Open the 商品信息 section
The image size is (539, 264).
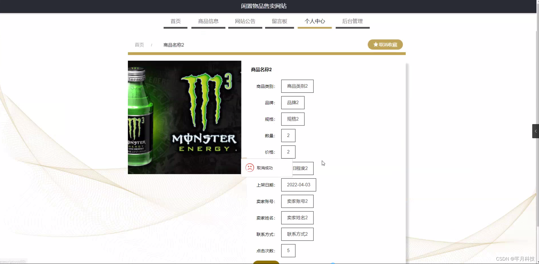(208, 21)
